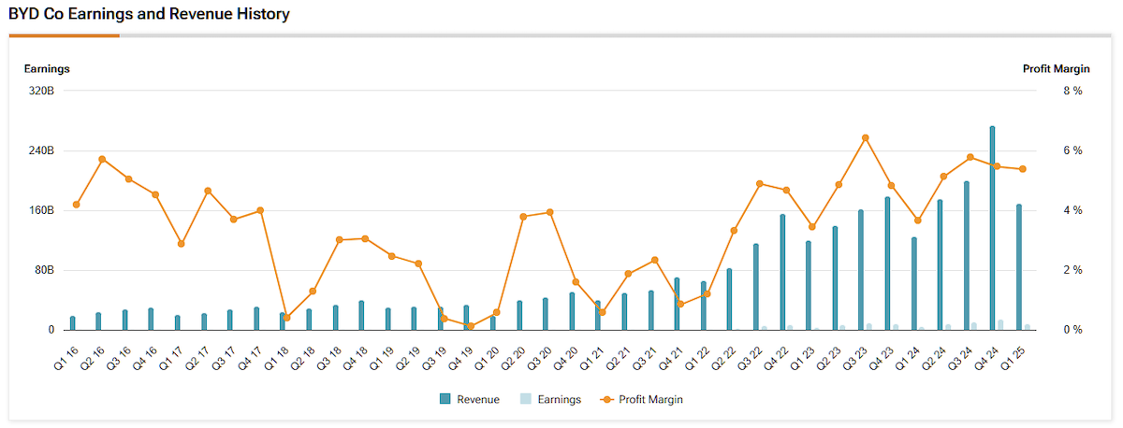The height and width of the screenshot is (428, 1123).
Task: Click the Q3 22 profit margin point
Action: [x=760, y=184]
